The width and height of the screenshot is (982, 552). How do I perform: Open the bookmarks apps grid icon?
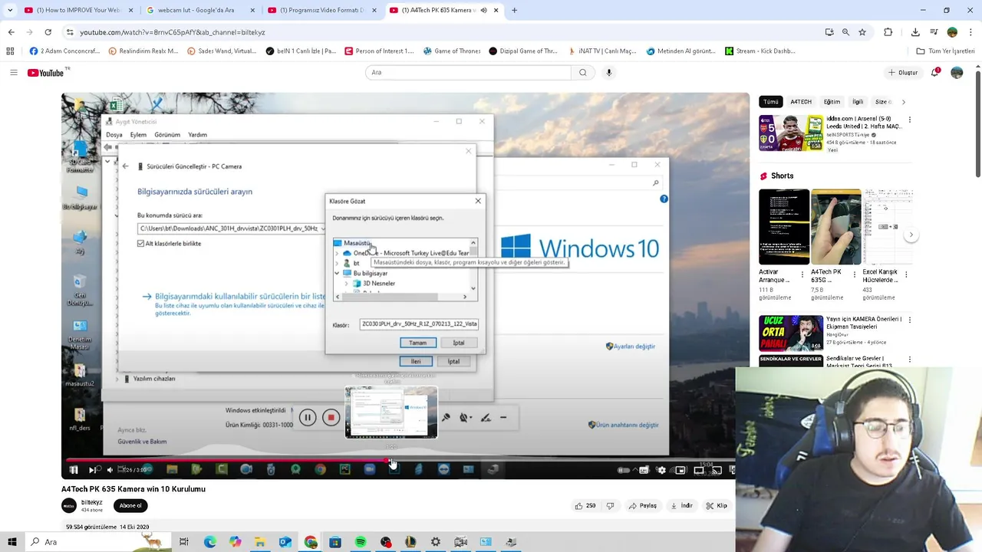(10, 51)
